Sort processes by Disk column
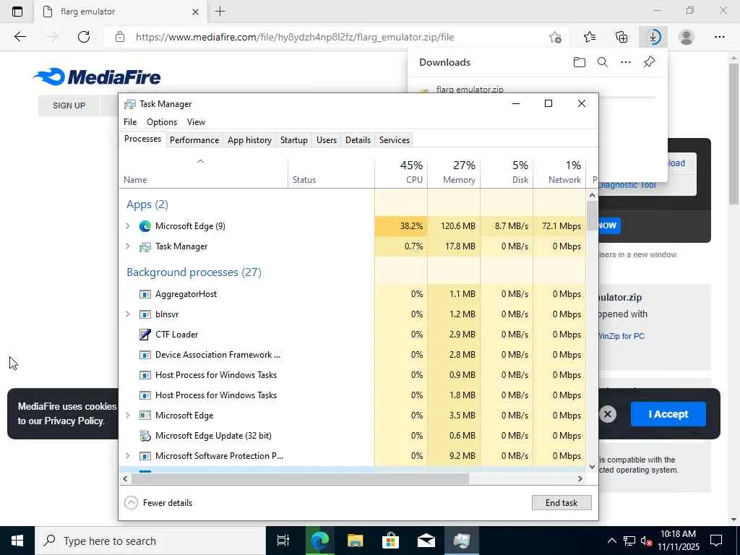The image size is (740, 555). (507, 172)
